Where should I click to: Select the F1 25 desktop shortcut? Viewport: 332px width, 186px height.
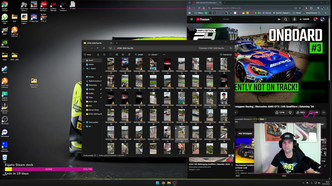(x=44, y=18)
